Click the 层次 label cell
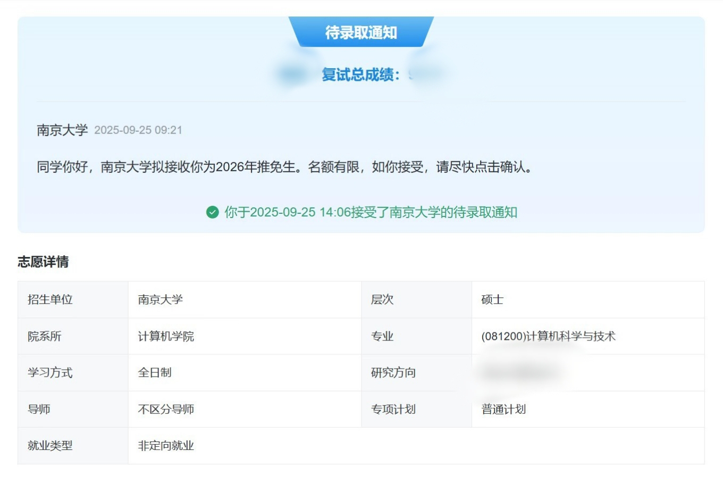 (x=416, y=299)
